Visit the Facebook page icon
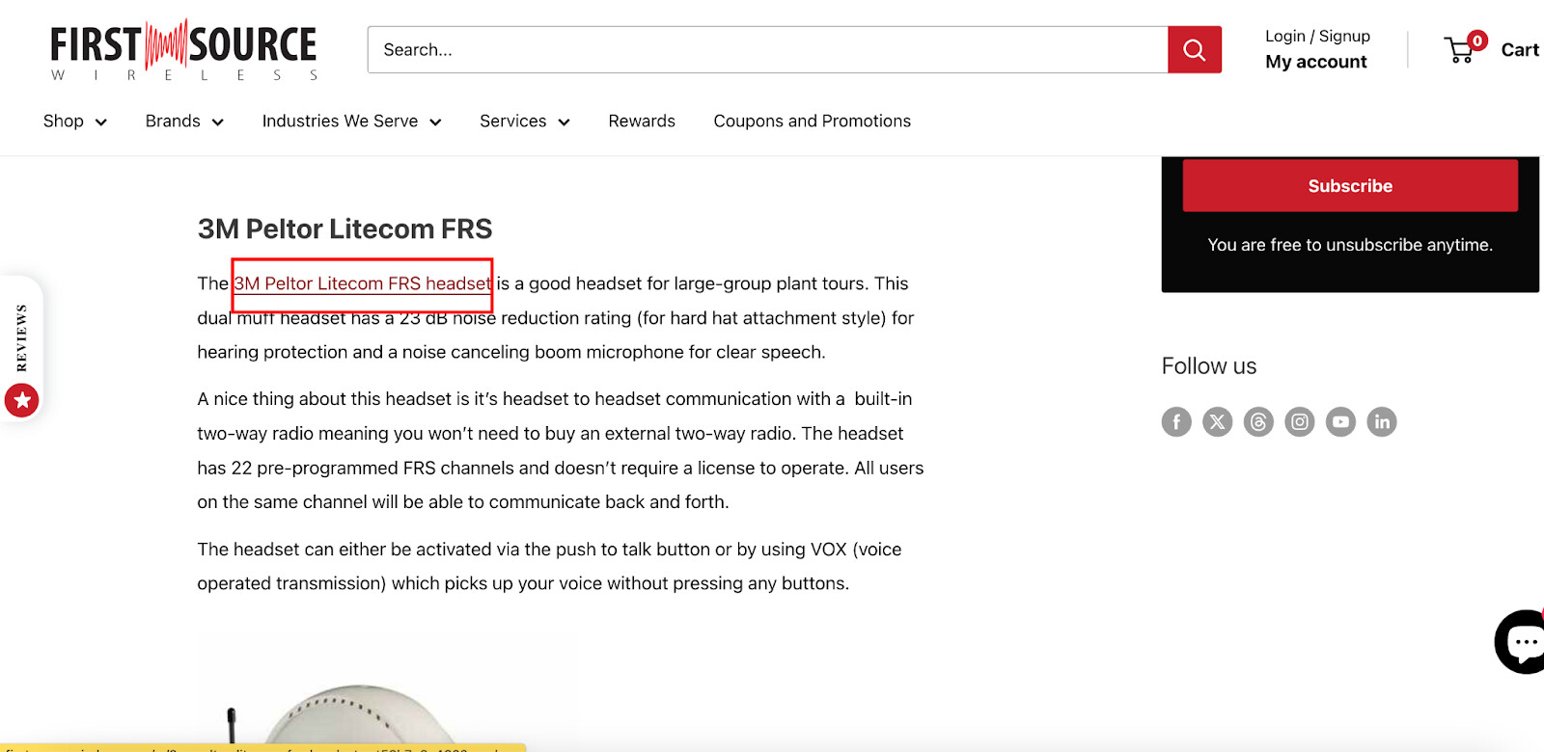Image resolution: width=1544 pixels, height=752 pixels. pyautogui.click(x=1176, y=421)
